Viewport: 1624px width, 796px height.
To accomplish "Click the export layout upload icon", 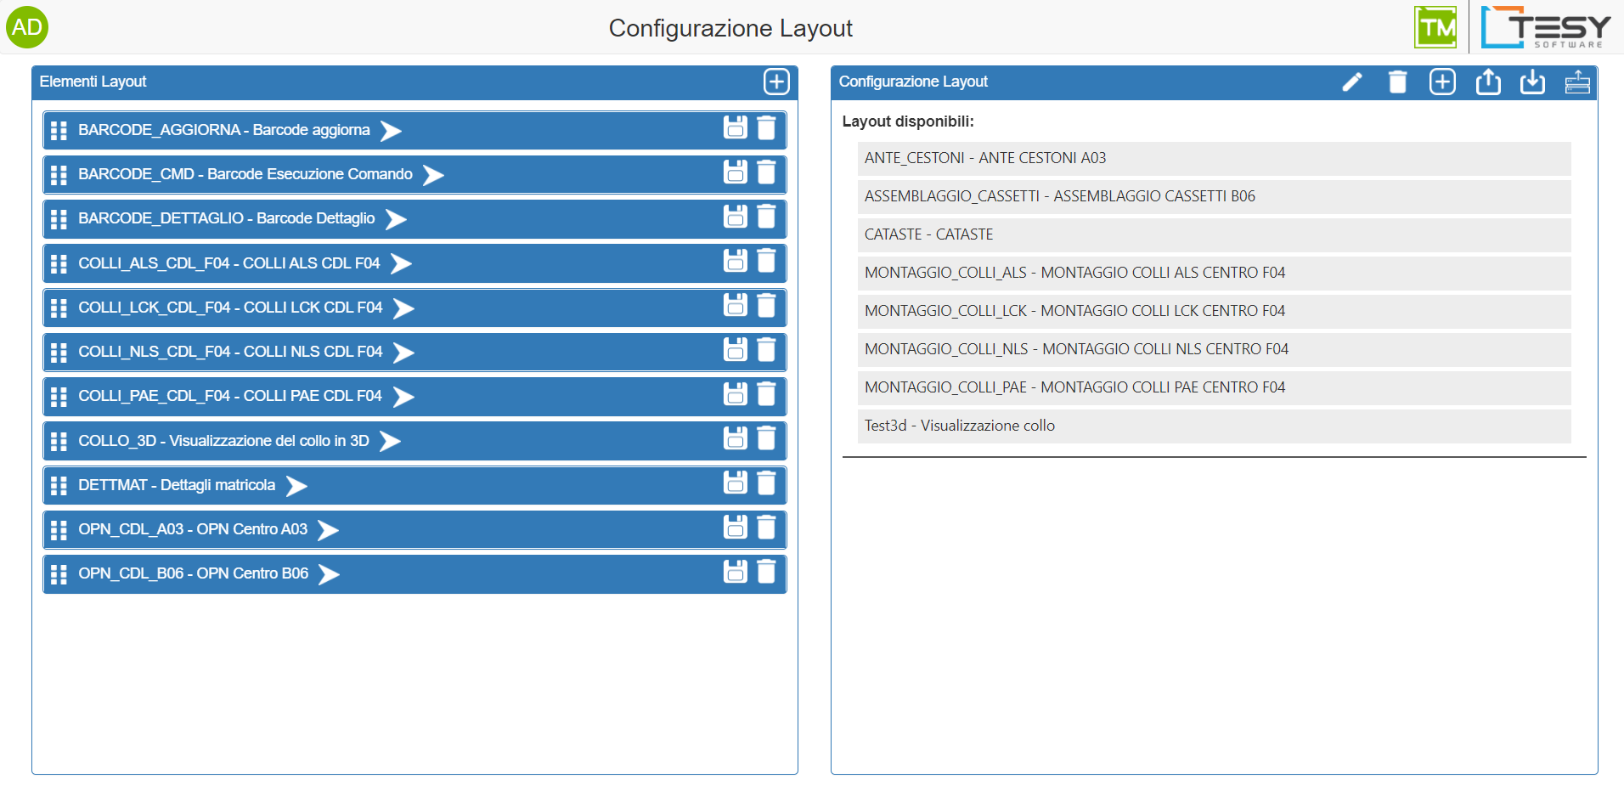I will [x=1487, y=82].
